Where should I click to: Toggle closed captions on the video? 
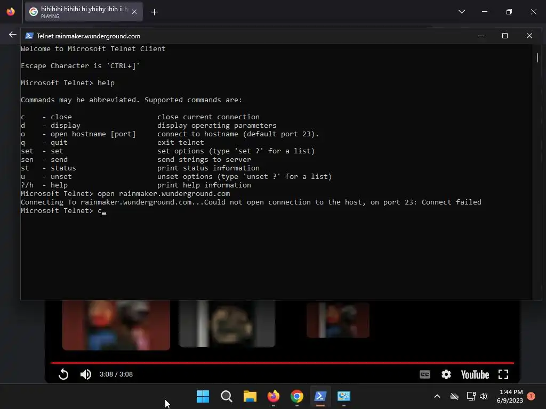pos(425,374)
